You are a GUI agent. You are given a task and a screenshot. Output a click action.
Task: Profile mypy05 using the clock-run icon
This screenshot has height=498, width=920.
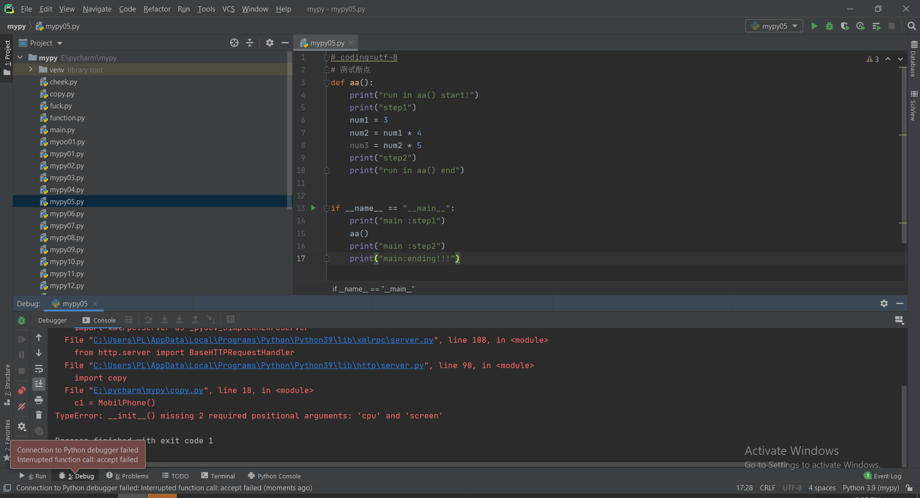(861, 26)
